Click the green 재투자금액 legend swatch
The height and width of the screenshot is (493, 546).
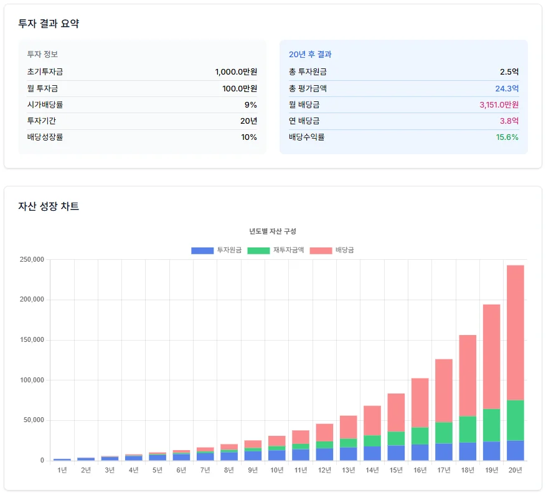click(258, 251)
